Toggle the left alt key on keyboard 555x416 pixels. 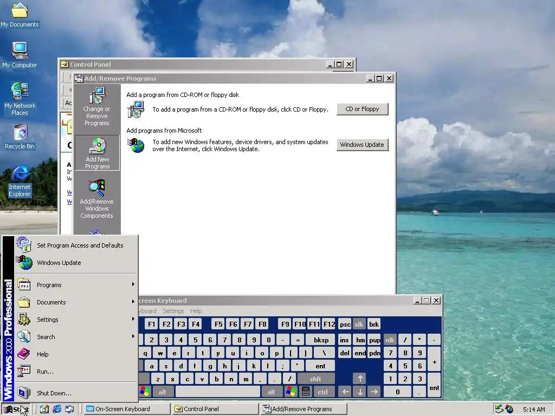coord(162,392)
